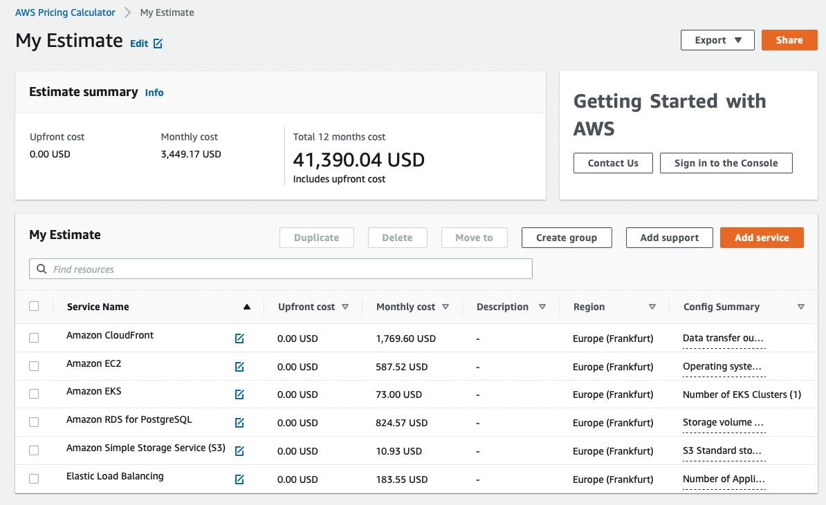Select all services with header checkbox
This screenshot has height=505, width=826.
pos(34,306)
